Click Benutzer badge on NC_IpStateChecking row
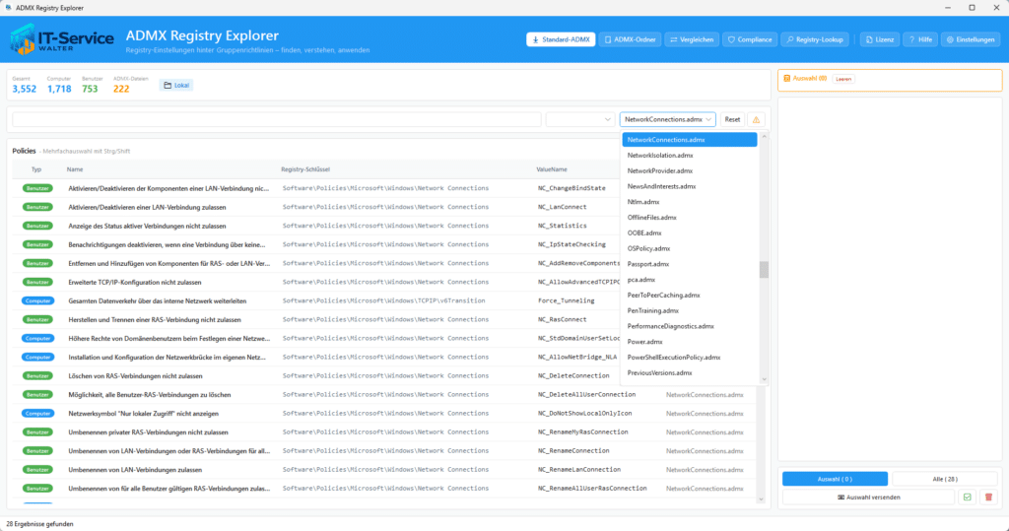1009x531 pixels. [x=37, y=244]
